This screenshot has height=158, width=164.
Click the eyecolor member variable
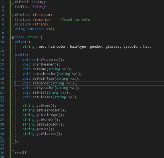[x=131, y=47]
